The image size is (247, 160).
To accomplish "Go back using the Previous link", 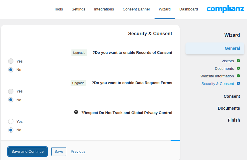I will click(x=78, y=152).
